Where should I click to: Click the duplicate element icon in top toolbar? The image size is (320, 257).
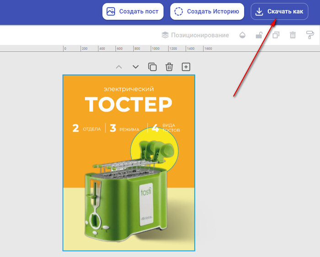[276, 35]
